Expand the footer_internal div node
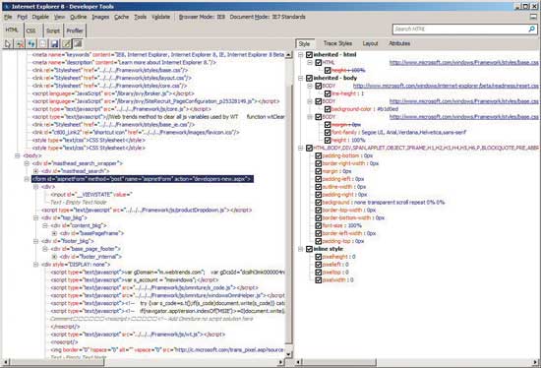 [54, 257]
